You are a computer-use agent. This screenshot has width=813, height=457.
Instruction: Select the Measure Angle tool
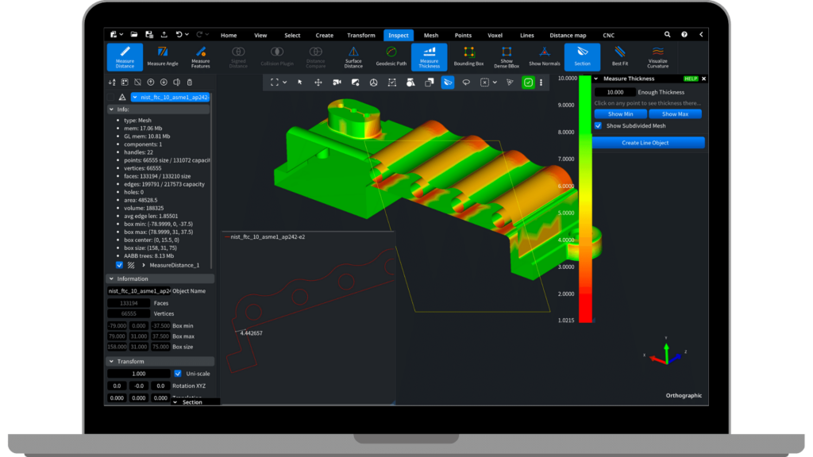[x=162, y=56]
